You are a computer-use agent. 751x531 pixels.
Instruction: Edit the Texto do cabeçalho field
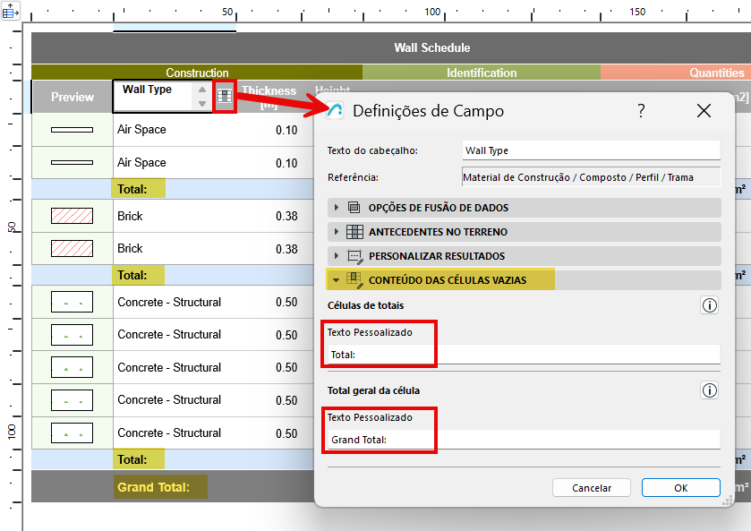tap(592, 150)
